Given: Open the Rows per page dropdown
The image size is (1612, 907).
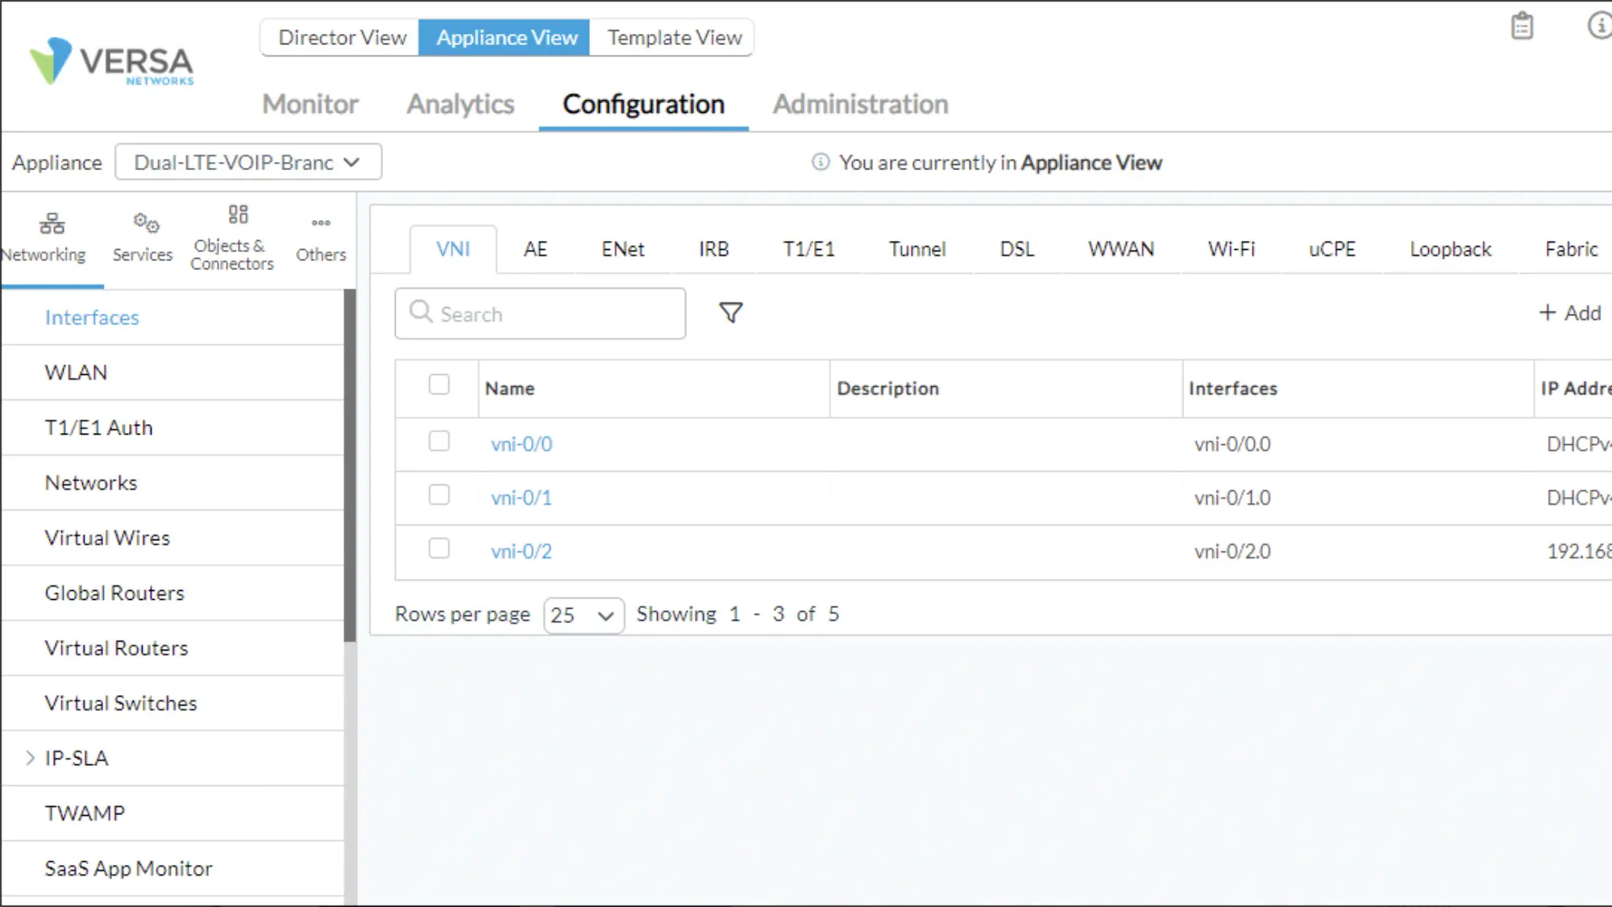Looking at the screenshot, I should click(x=583, y=615).
